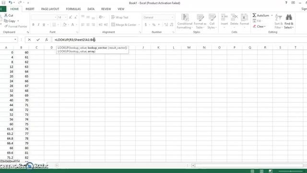The image size is (307, 173).
Task: Toggle Italic formatting
Action: [x=38, y=25]
